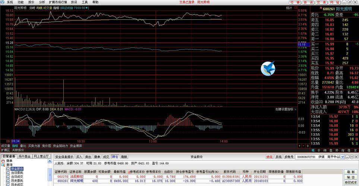Open the 帮助 menu

point(95,2)
